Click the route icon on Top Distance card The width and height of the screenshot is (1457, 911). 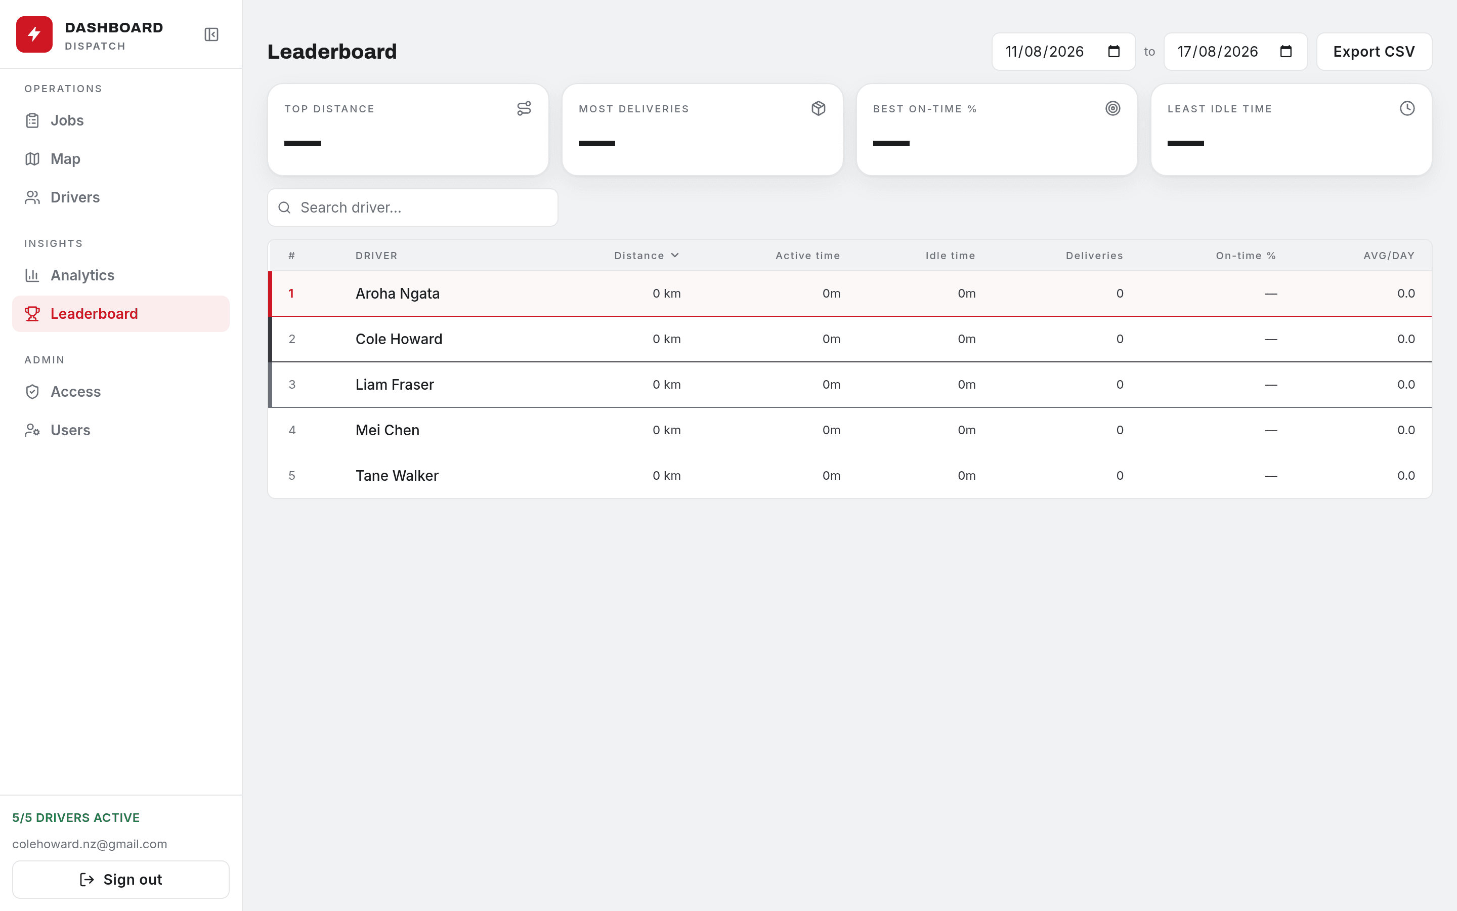(x=524, y=108)
